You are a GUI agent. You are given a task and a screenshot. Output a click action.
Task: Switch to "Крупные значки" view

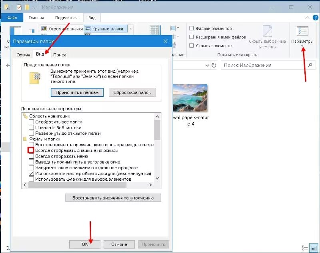tap(106, 28)
